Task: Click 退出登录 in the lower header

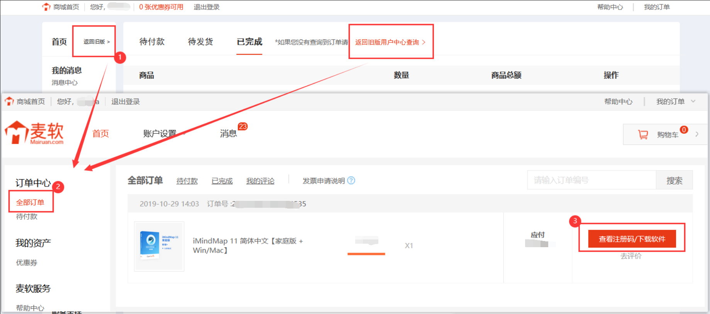Action: (x=125, y=102)
